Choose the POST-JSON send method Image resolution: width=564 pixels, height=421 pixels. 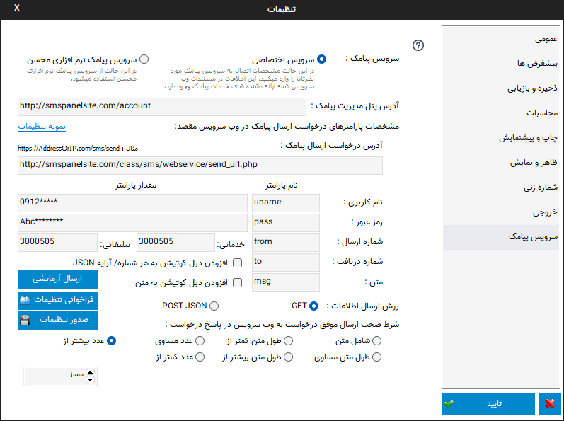pos(214,306)
